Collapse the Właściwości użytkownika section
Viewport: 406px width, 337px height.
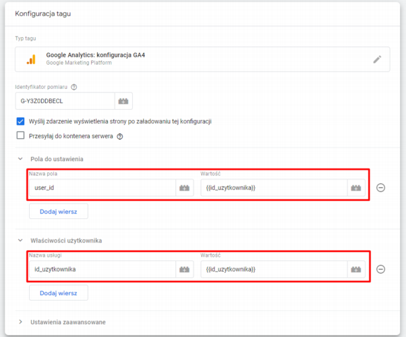(20, 240)
